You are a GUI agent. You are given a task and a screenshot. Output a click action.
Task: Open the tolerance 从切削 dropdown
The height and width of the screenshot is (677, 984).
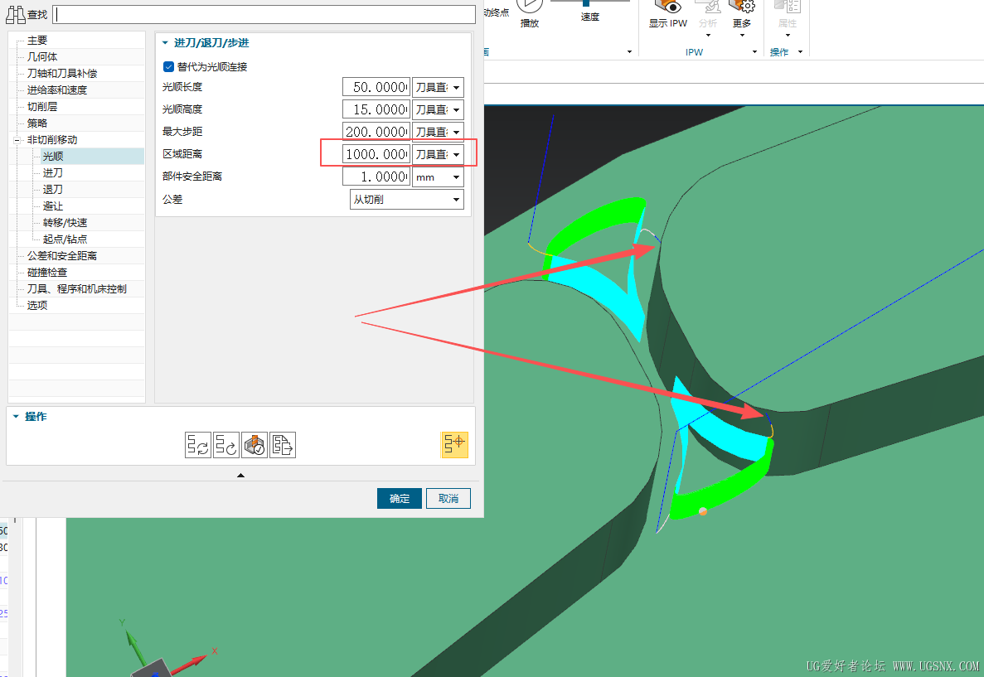click(x=407, y=200)
